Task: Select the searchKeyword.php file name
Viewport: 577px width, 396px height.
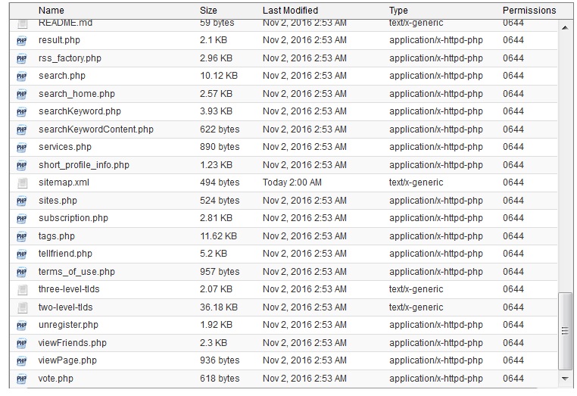Action: point(80,111)
